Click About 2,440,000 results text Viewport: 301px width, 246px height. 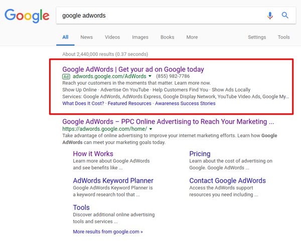(105, 54)
